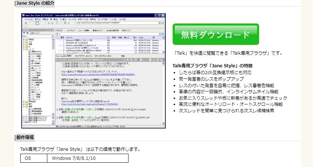Select OpenJane総合質問ス thread tab in screenshot
This screenshot has width=313, height=167.
pos(65,56)
